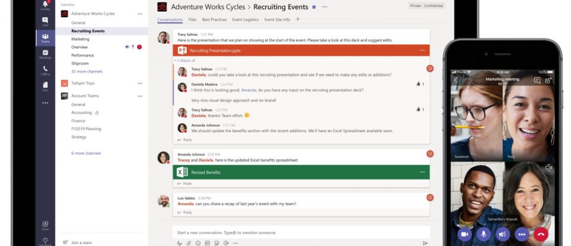Image resolution: width=571 pixels, height=246 pixels.
Task: Open the Activity feed in the sidebar
Action: coord(45,5)
